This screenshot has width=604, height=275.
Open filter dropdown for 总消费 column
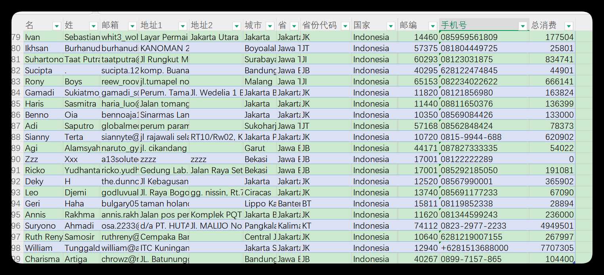[569, 26]
